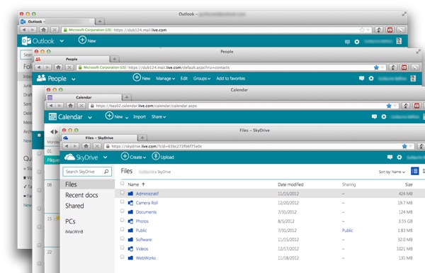Select Recent docs in SkyDrive sidebar
425x273 pixels.
(81, 195)
